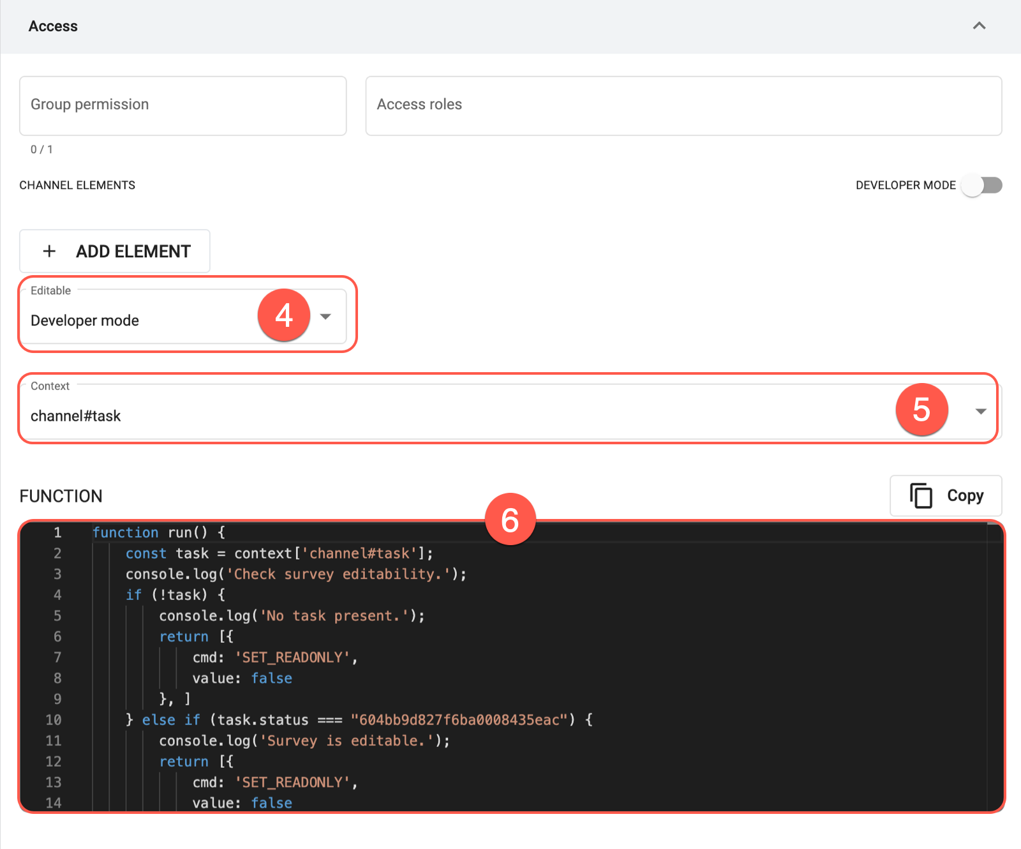
Task: Click the if (!task) line
Action: tap(175, 595)
